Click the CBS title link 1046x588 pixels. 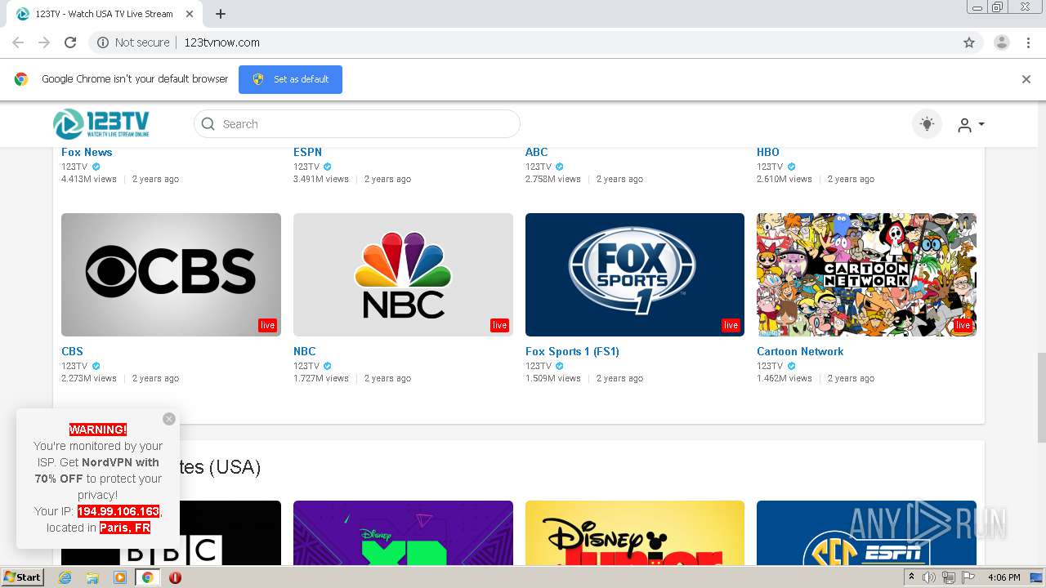click(x=72, y=351)
